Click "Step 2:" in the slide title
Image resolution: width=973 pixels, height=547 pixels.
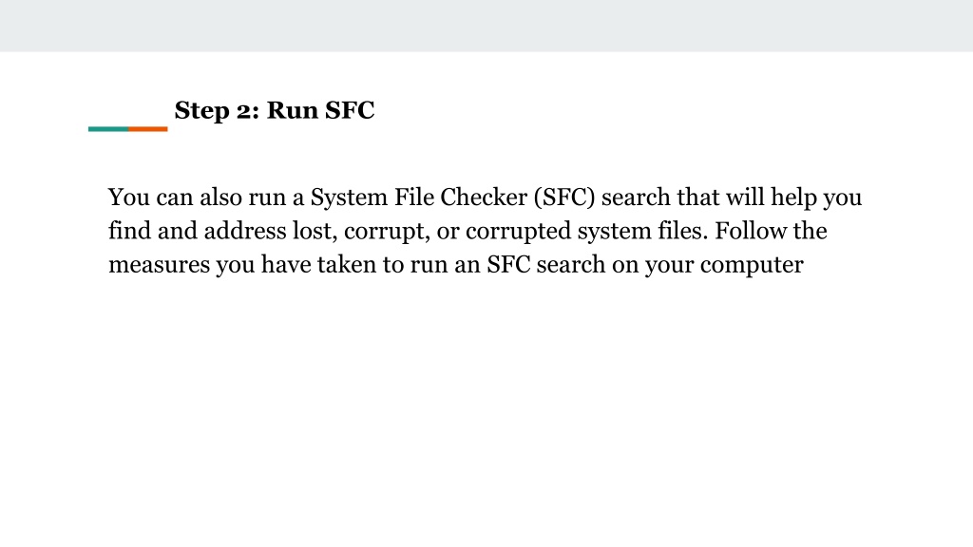pyautogui.click(x=218, y=111)
